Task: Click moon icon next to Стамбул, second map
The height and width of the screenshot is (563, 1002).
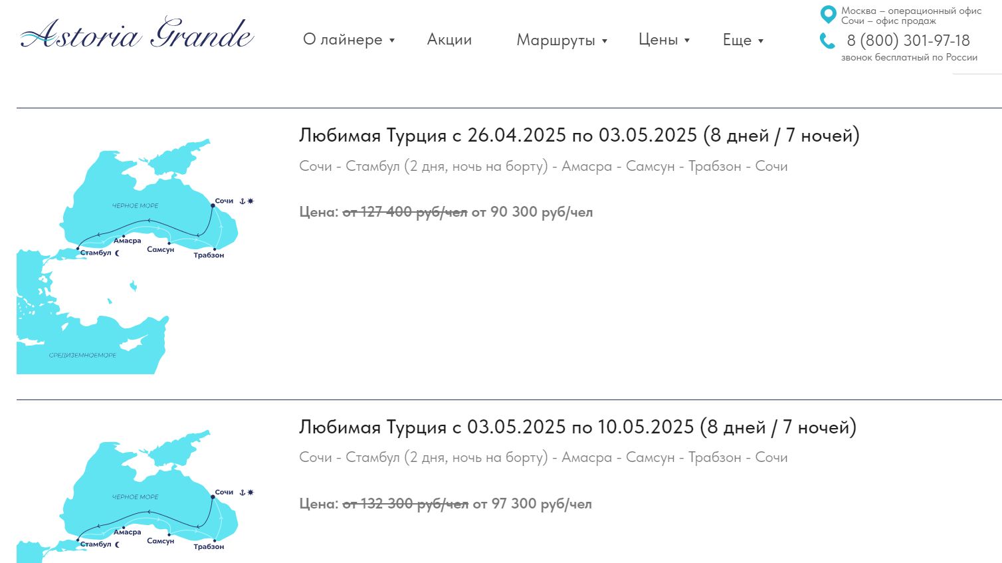Action: coord(118,544)
